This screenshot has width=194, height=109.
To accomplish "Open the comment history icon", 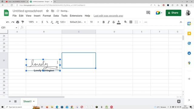I will tap(148, 13).
